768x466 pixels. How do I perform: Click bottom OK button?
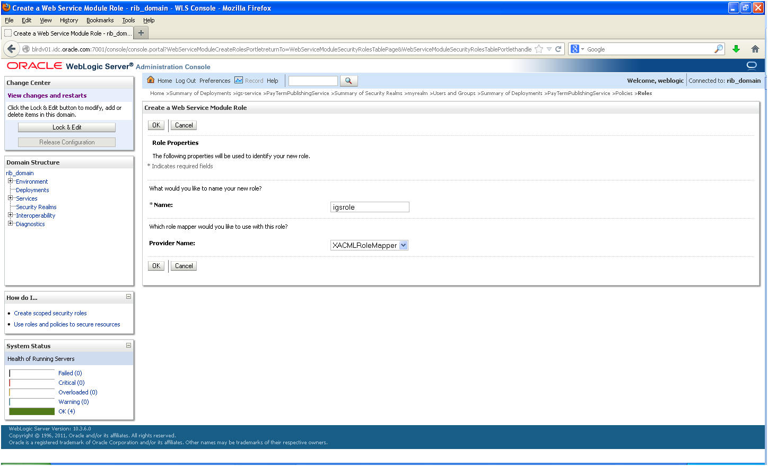[x=156, y=266]
